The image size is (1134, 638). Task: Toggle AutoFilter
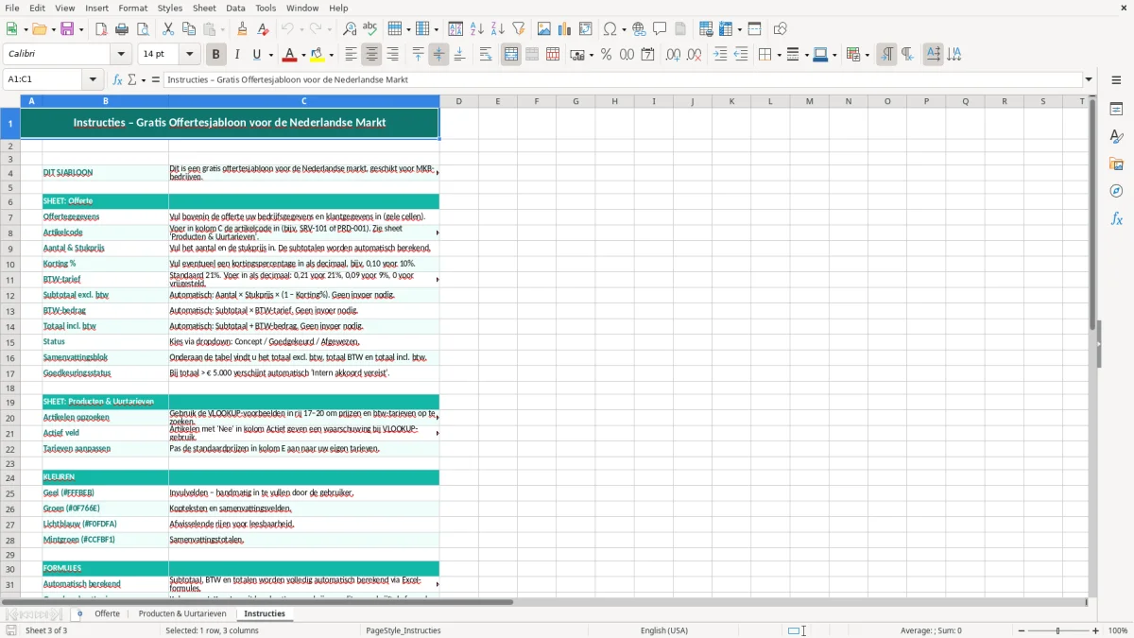[x=518, y=29]
